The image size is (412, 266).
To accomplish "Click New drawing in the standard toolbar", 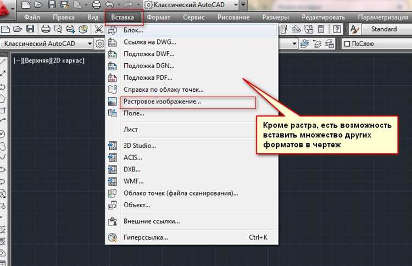I will (x=5, y=29).
